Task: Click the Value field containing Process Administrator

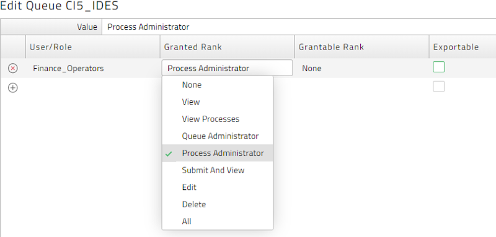Action: tap(299, 27)
